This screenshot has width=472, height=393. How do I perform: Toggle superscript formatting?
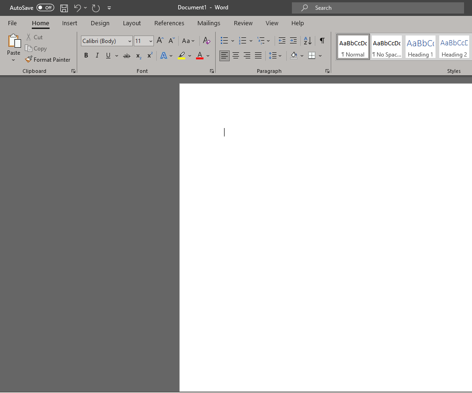point(149,56)
